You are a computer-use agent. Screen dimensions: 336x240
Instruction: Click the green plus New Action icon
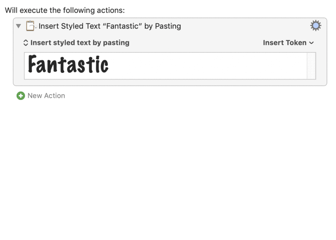(21, 96)
